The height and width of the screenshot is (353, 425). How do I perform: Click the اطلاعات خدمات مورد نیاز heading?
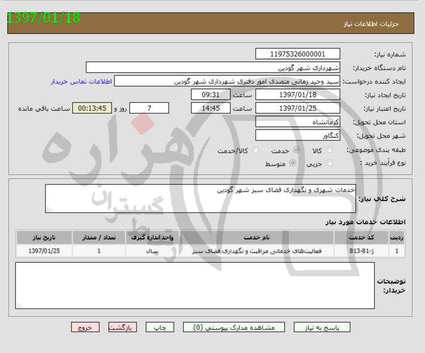coord(365,222)
